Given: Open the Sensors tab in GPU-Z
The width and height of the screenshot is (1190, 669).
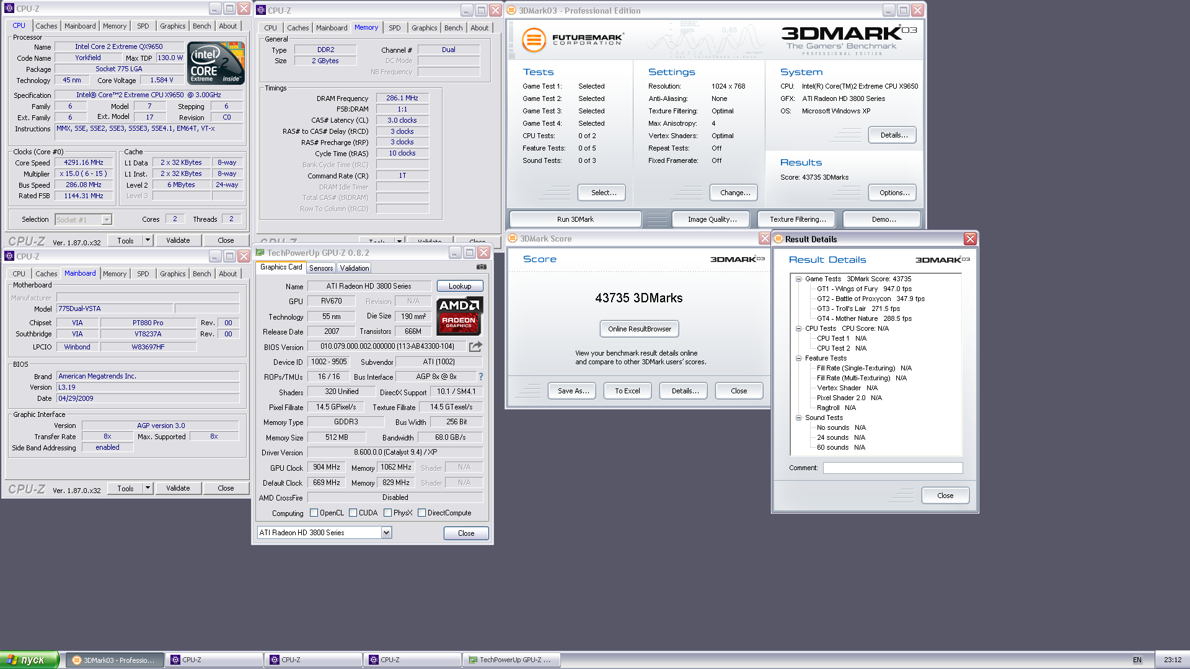Looking at the screenshot, I should coord(321,268).
